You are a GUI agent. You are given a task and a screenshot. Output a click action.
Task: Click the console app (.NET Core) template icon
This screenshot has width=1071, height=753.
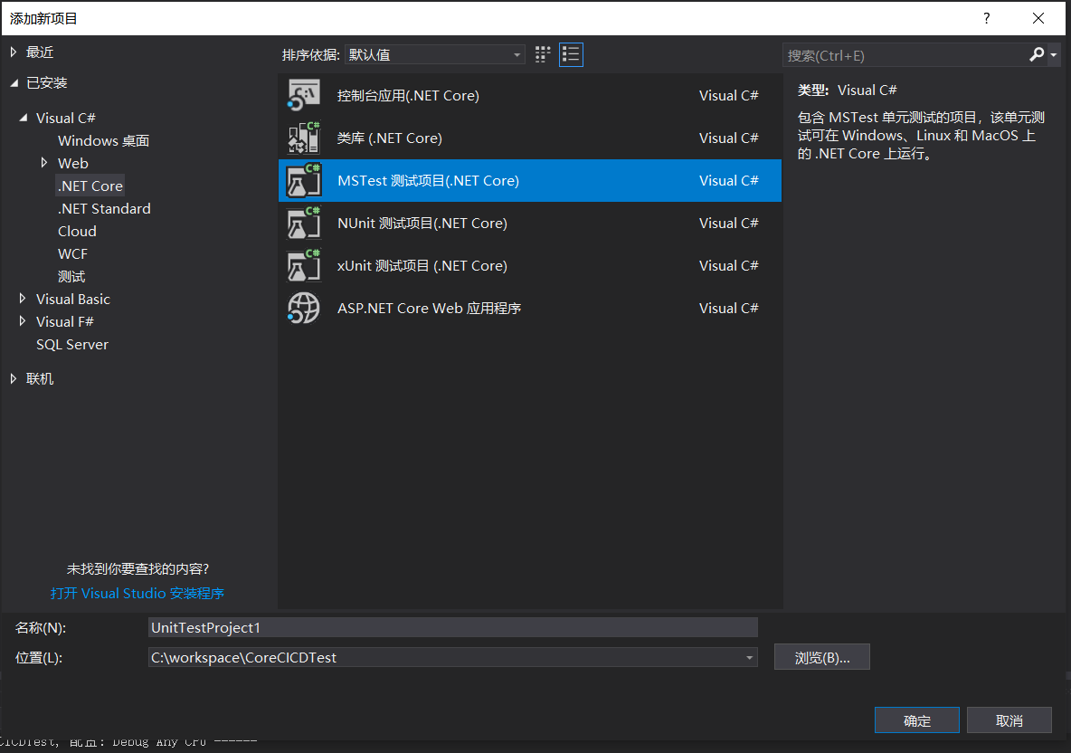pos(304,96)
